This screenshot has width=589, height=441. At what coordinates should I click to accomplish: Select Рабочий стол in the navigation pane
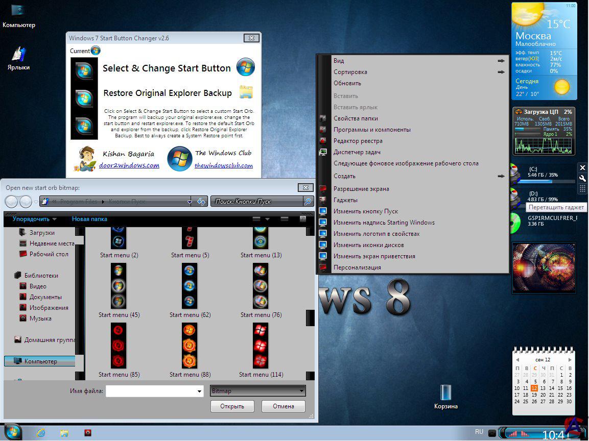tap(44, 254)
